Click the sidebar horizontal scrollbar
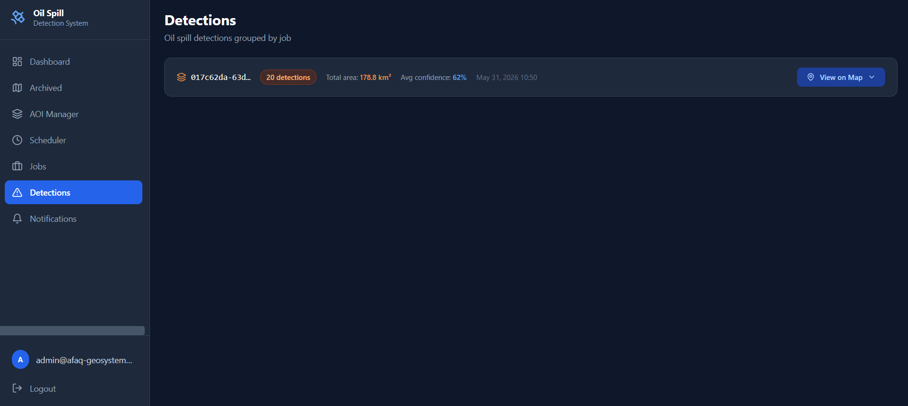Viewport: 908px width, 406px height. [72, 330]
